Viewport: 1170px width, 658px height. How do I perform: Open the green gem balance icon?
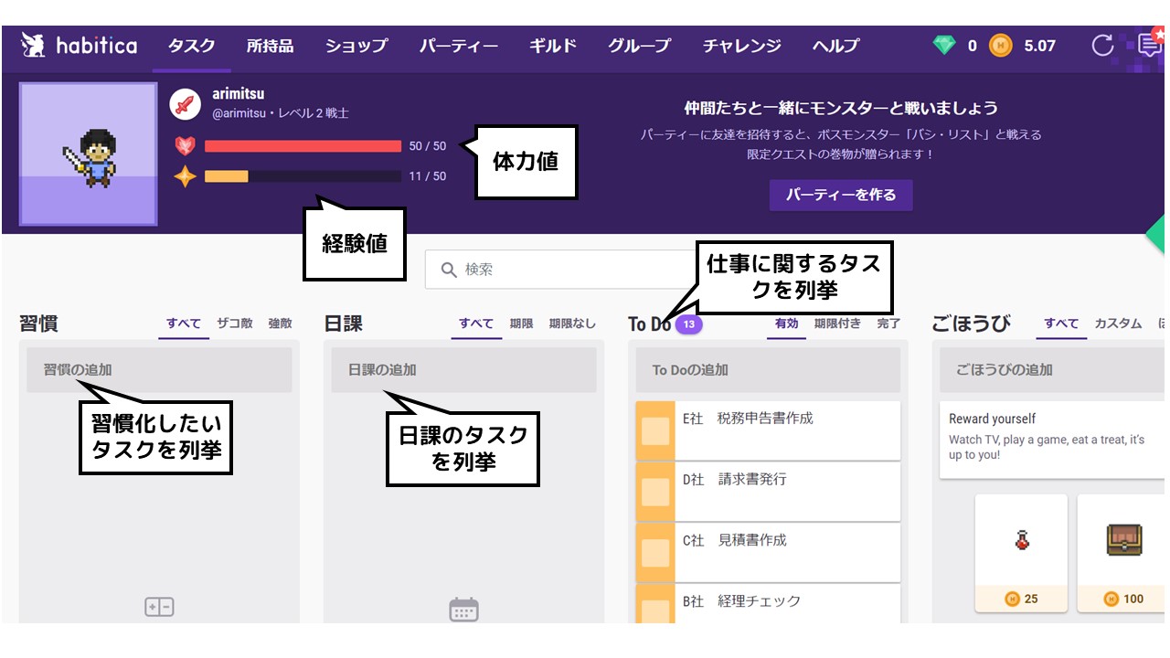tap(944, 45)
